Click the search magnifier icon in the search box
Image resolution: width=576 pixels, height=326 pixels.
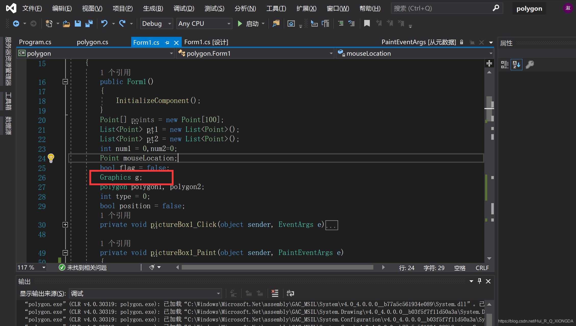496,8
